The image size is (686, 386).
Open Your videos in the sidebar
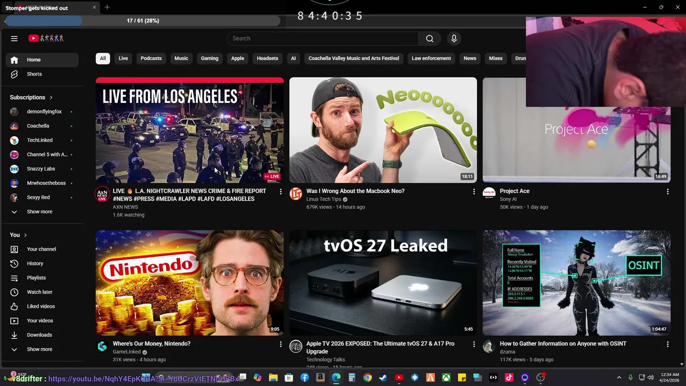click(42, 321)
